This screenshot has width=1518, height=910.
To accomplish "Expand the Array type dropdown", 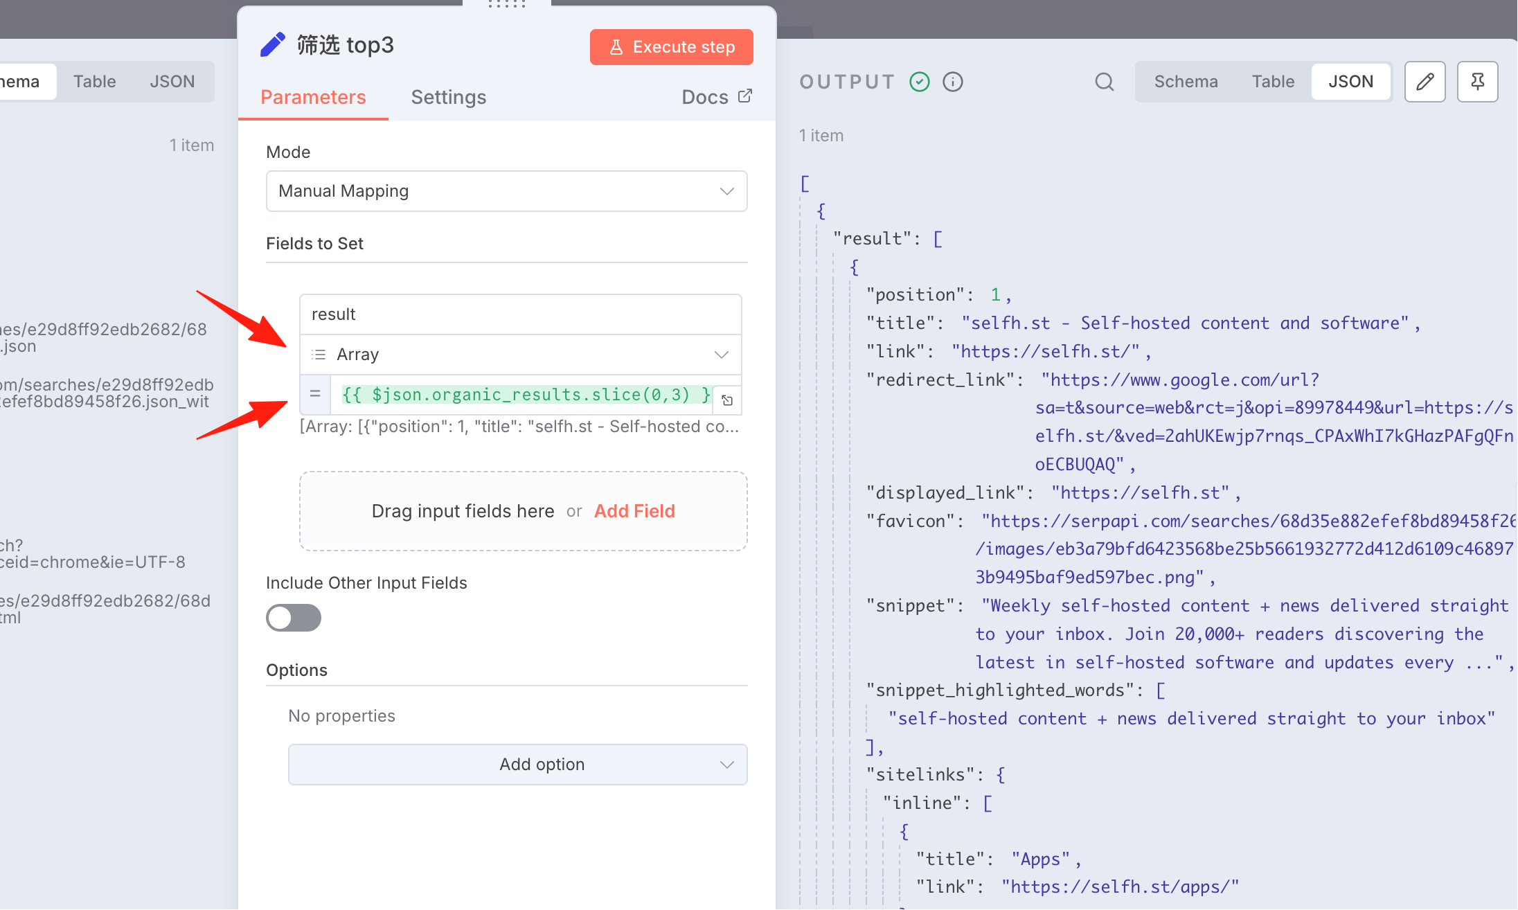I will tap(521, 355).
